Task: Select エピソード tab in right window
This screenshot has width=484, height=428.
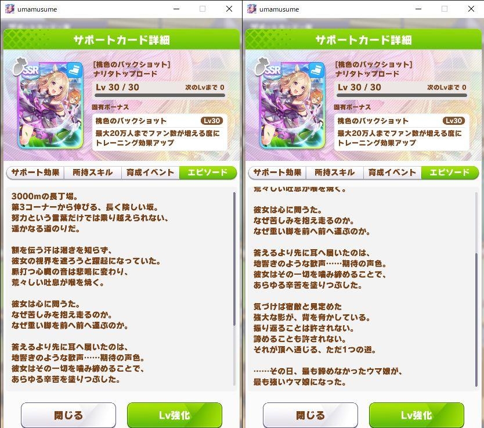Action: coord(450,172)
